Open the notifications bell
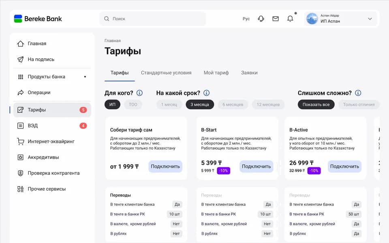389x243 pixels. click(290, 19)
